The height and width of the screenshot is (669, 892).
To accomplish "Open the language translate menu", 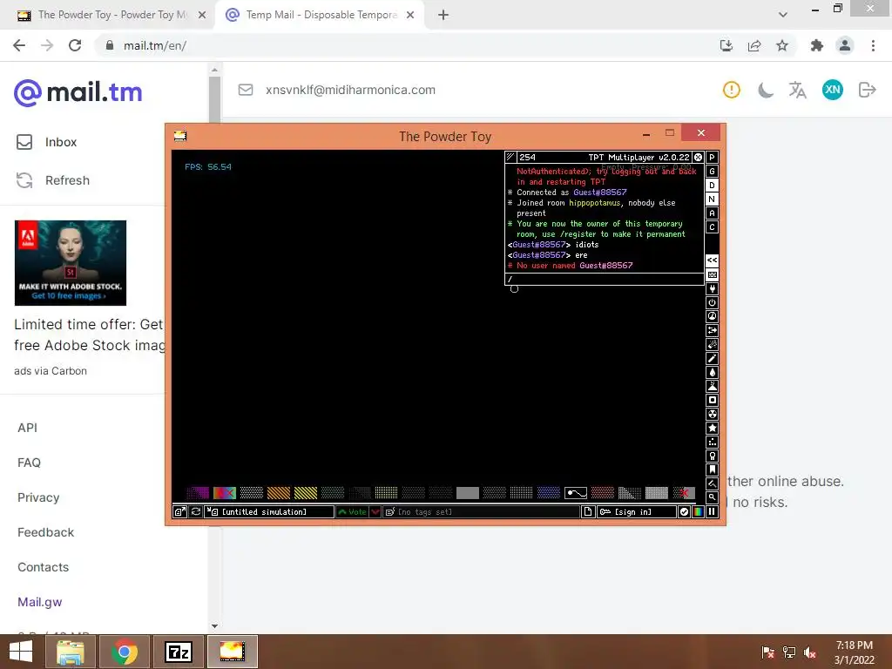I will (x=798, y=90).
